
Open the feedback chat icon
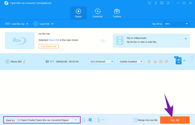pyautogui.click(x=162, y=3)
